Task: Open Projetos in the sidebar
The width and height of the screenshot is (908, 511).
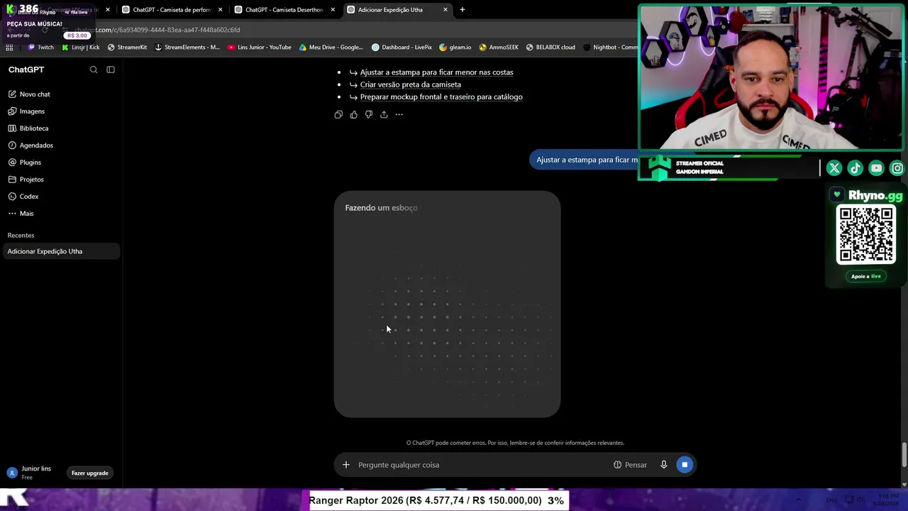Action: pyautogui.click(x=62, y=180)
